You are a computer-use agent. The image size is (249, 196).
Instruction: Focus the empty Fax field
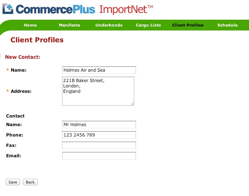[99, 145]
